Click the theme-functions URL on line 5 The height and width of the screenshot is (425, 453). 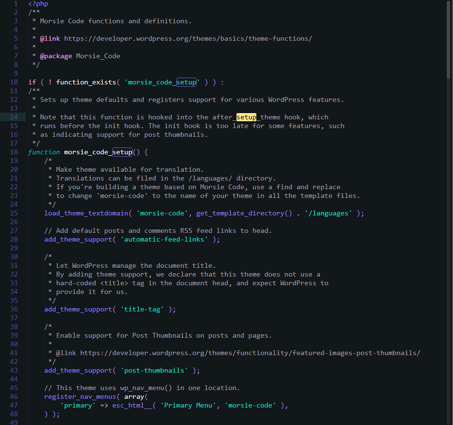(188, 39)
